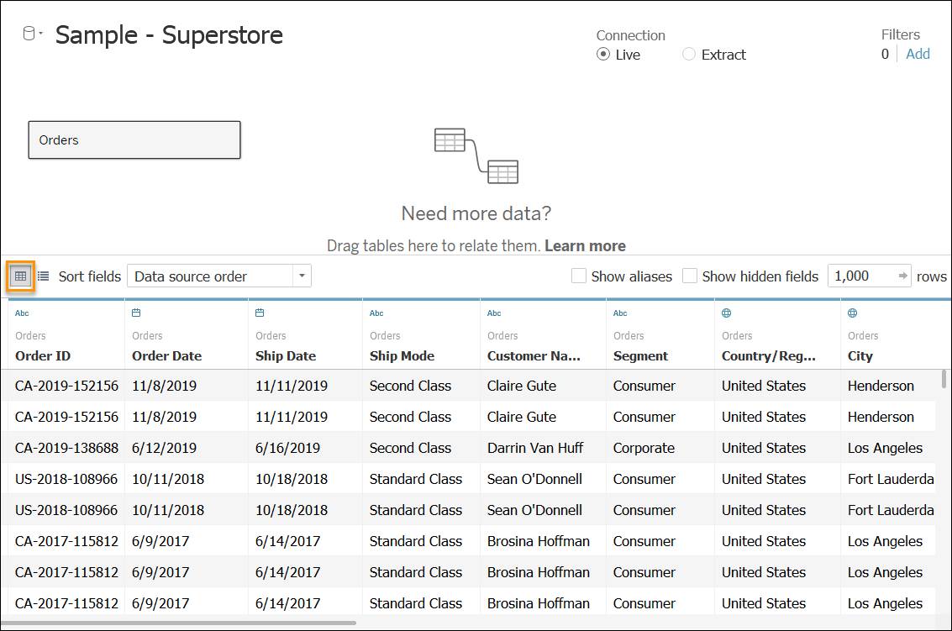The height and width of the screenshot is (631, 952).
Task: Add a data source filter
Action: 918,54
